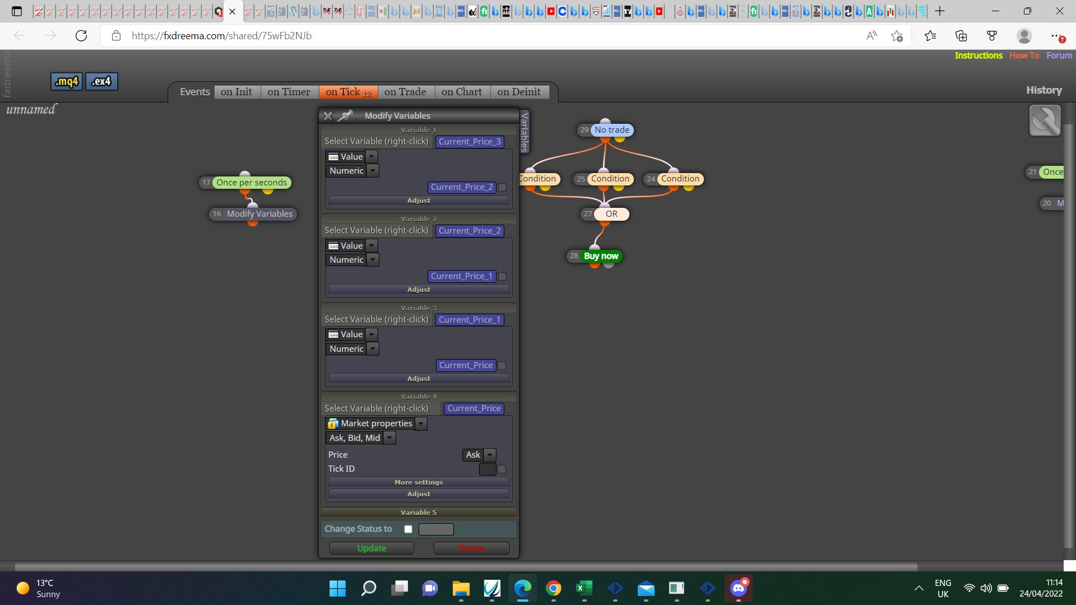Open Chrome from taskbar
The image size is (1076, 605).
[x=553, y=588]
